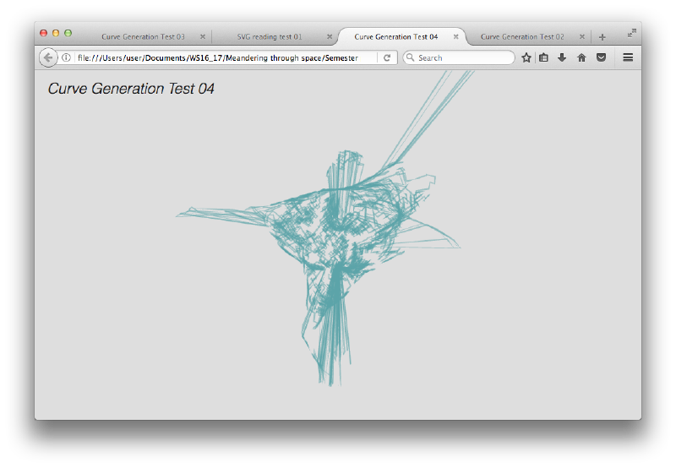Focus the Search input field
676x468 pixels.
pos(459,57)
